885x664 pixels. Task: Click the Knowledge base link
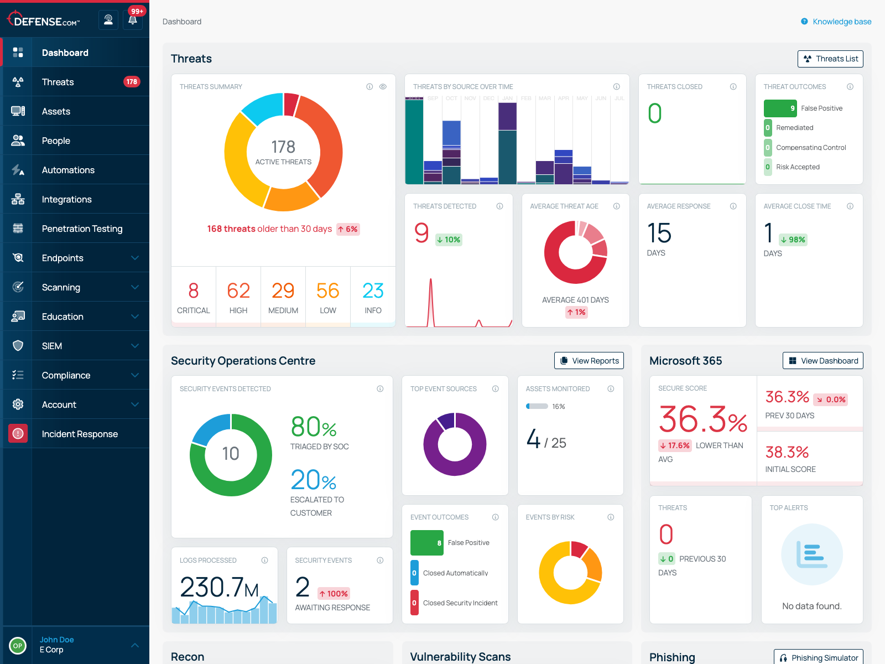pyautogui.click(x=841, y=22)
